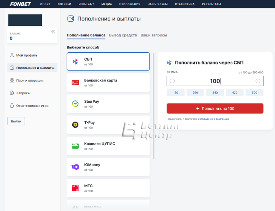Select Кошелек ЦУПИС method
275x211 pixels.
coord(108,146)
